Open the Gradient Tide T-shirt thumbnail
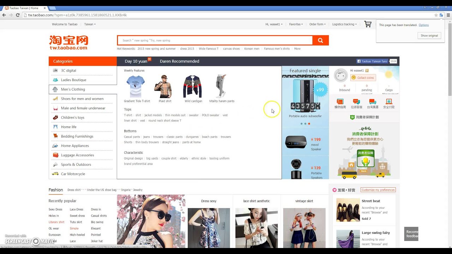452x254 pixels. click(136, 86)
